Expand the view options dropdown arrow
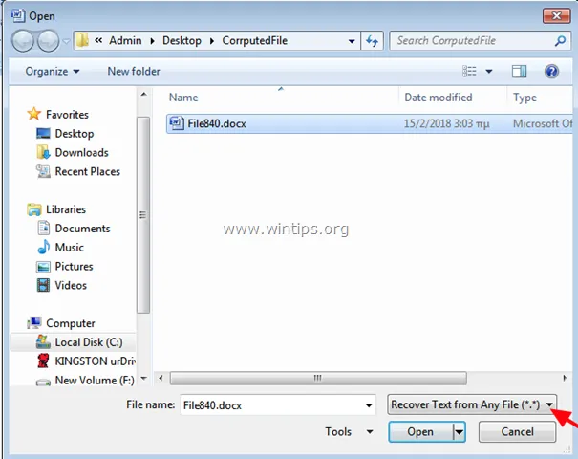 (x=489, y=71)
